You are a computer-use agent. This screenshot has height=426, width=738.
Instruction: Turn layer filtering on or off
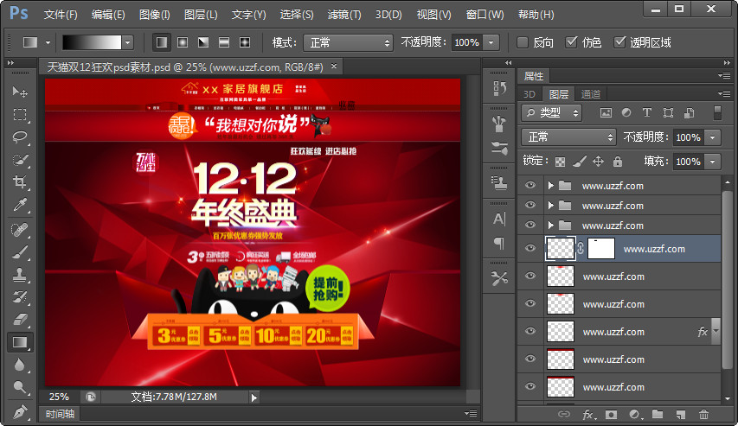pos(717,113)
